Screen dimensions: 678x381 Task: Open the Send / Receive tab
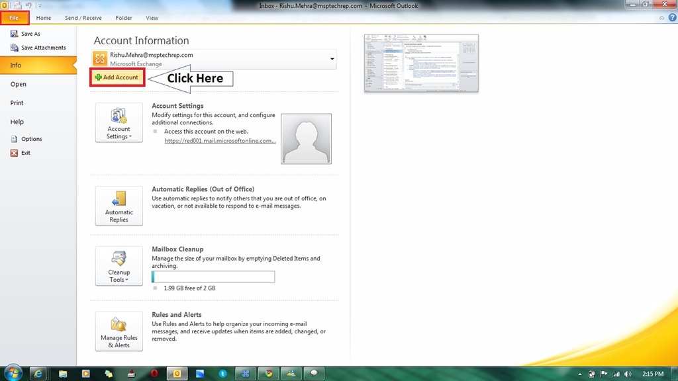83,18
